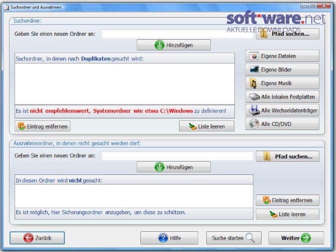Click the green arrow icon on Ausnahmeordner Hinzufügen
The image size is (336, 252).
(x=159, y=167)
